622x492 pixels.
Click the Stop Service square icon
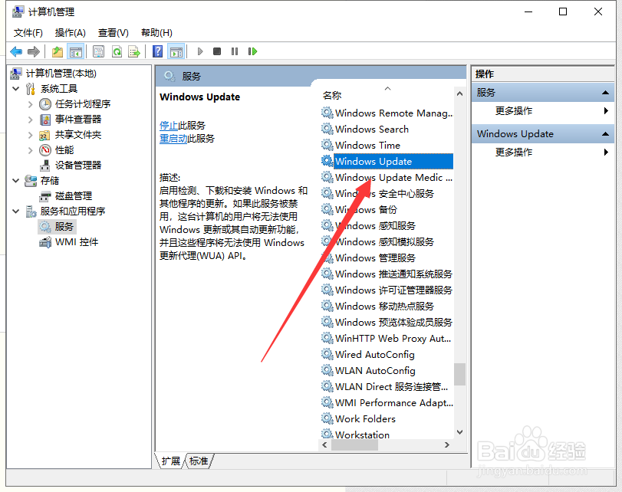(217, 51)
